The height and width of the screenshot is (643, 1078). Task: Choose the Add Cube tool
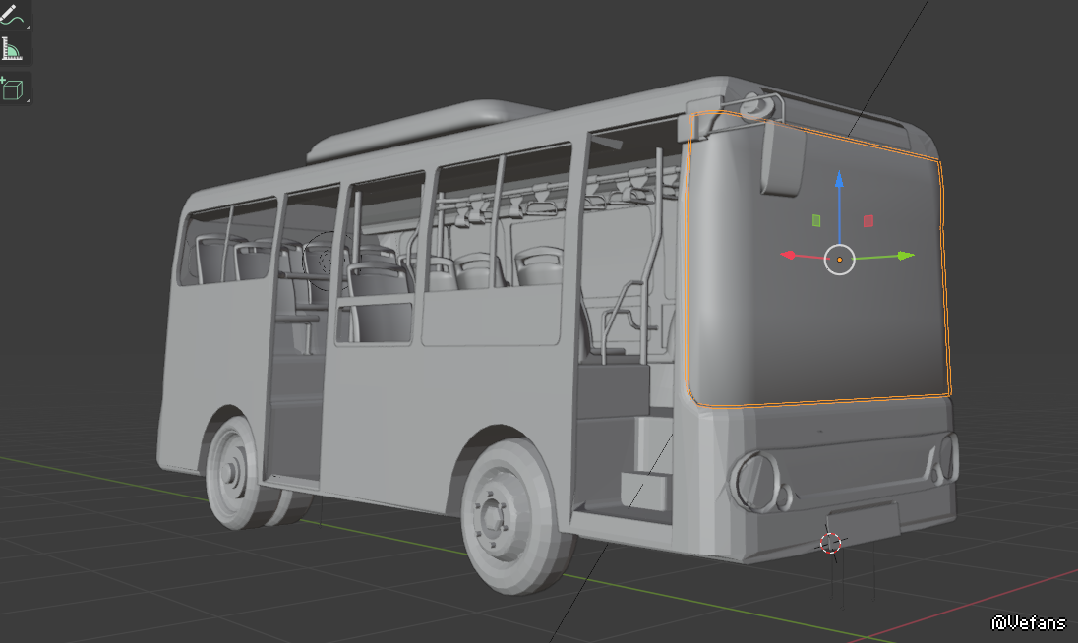[x=15, y=88]
